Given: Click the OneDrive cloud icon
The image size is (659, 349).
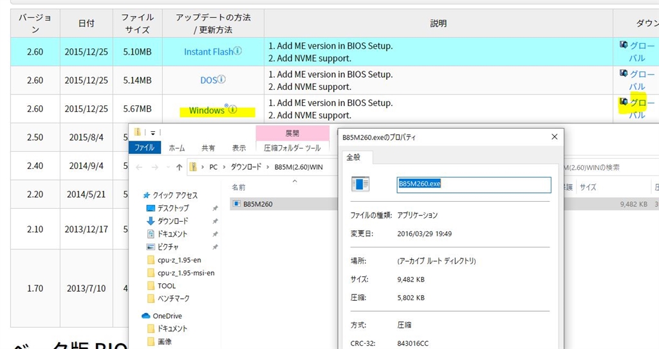Looking at the screenshot, I should [x=146, y=316].
